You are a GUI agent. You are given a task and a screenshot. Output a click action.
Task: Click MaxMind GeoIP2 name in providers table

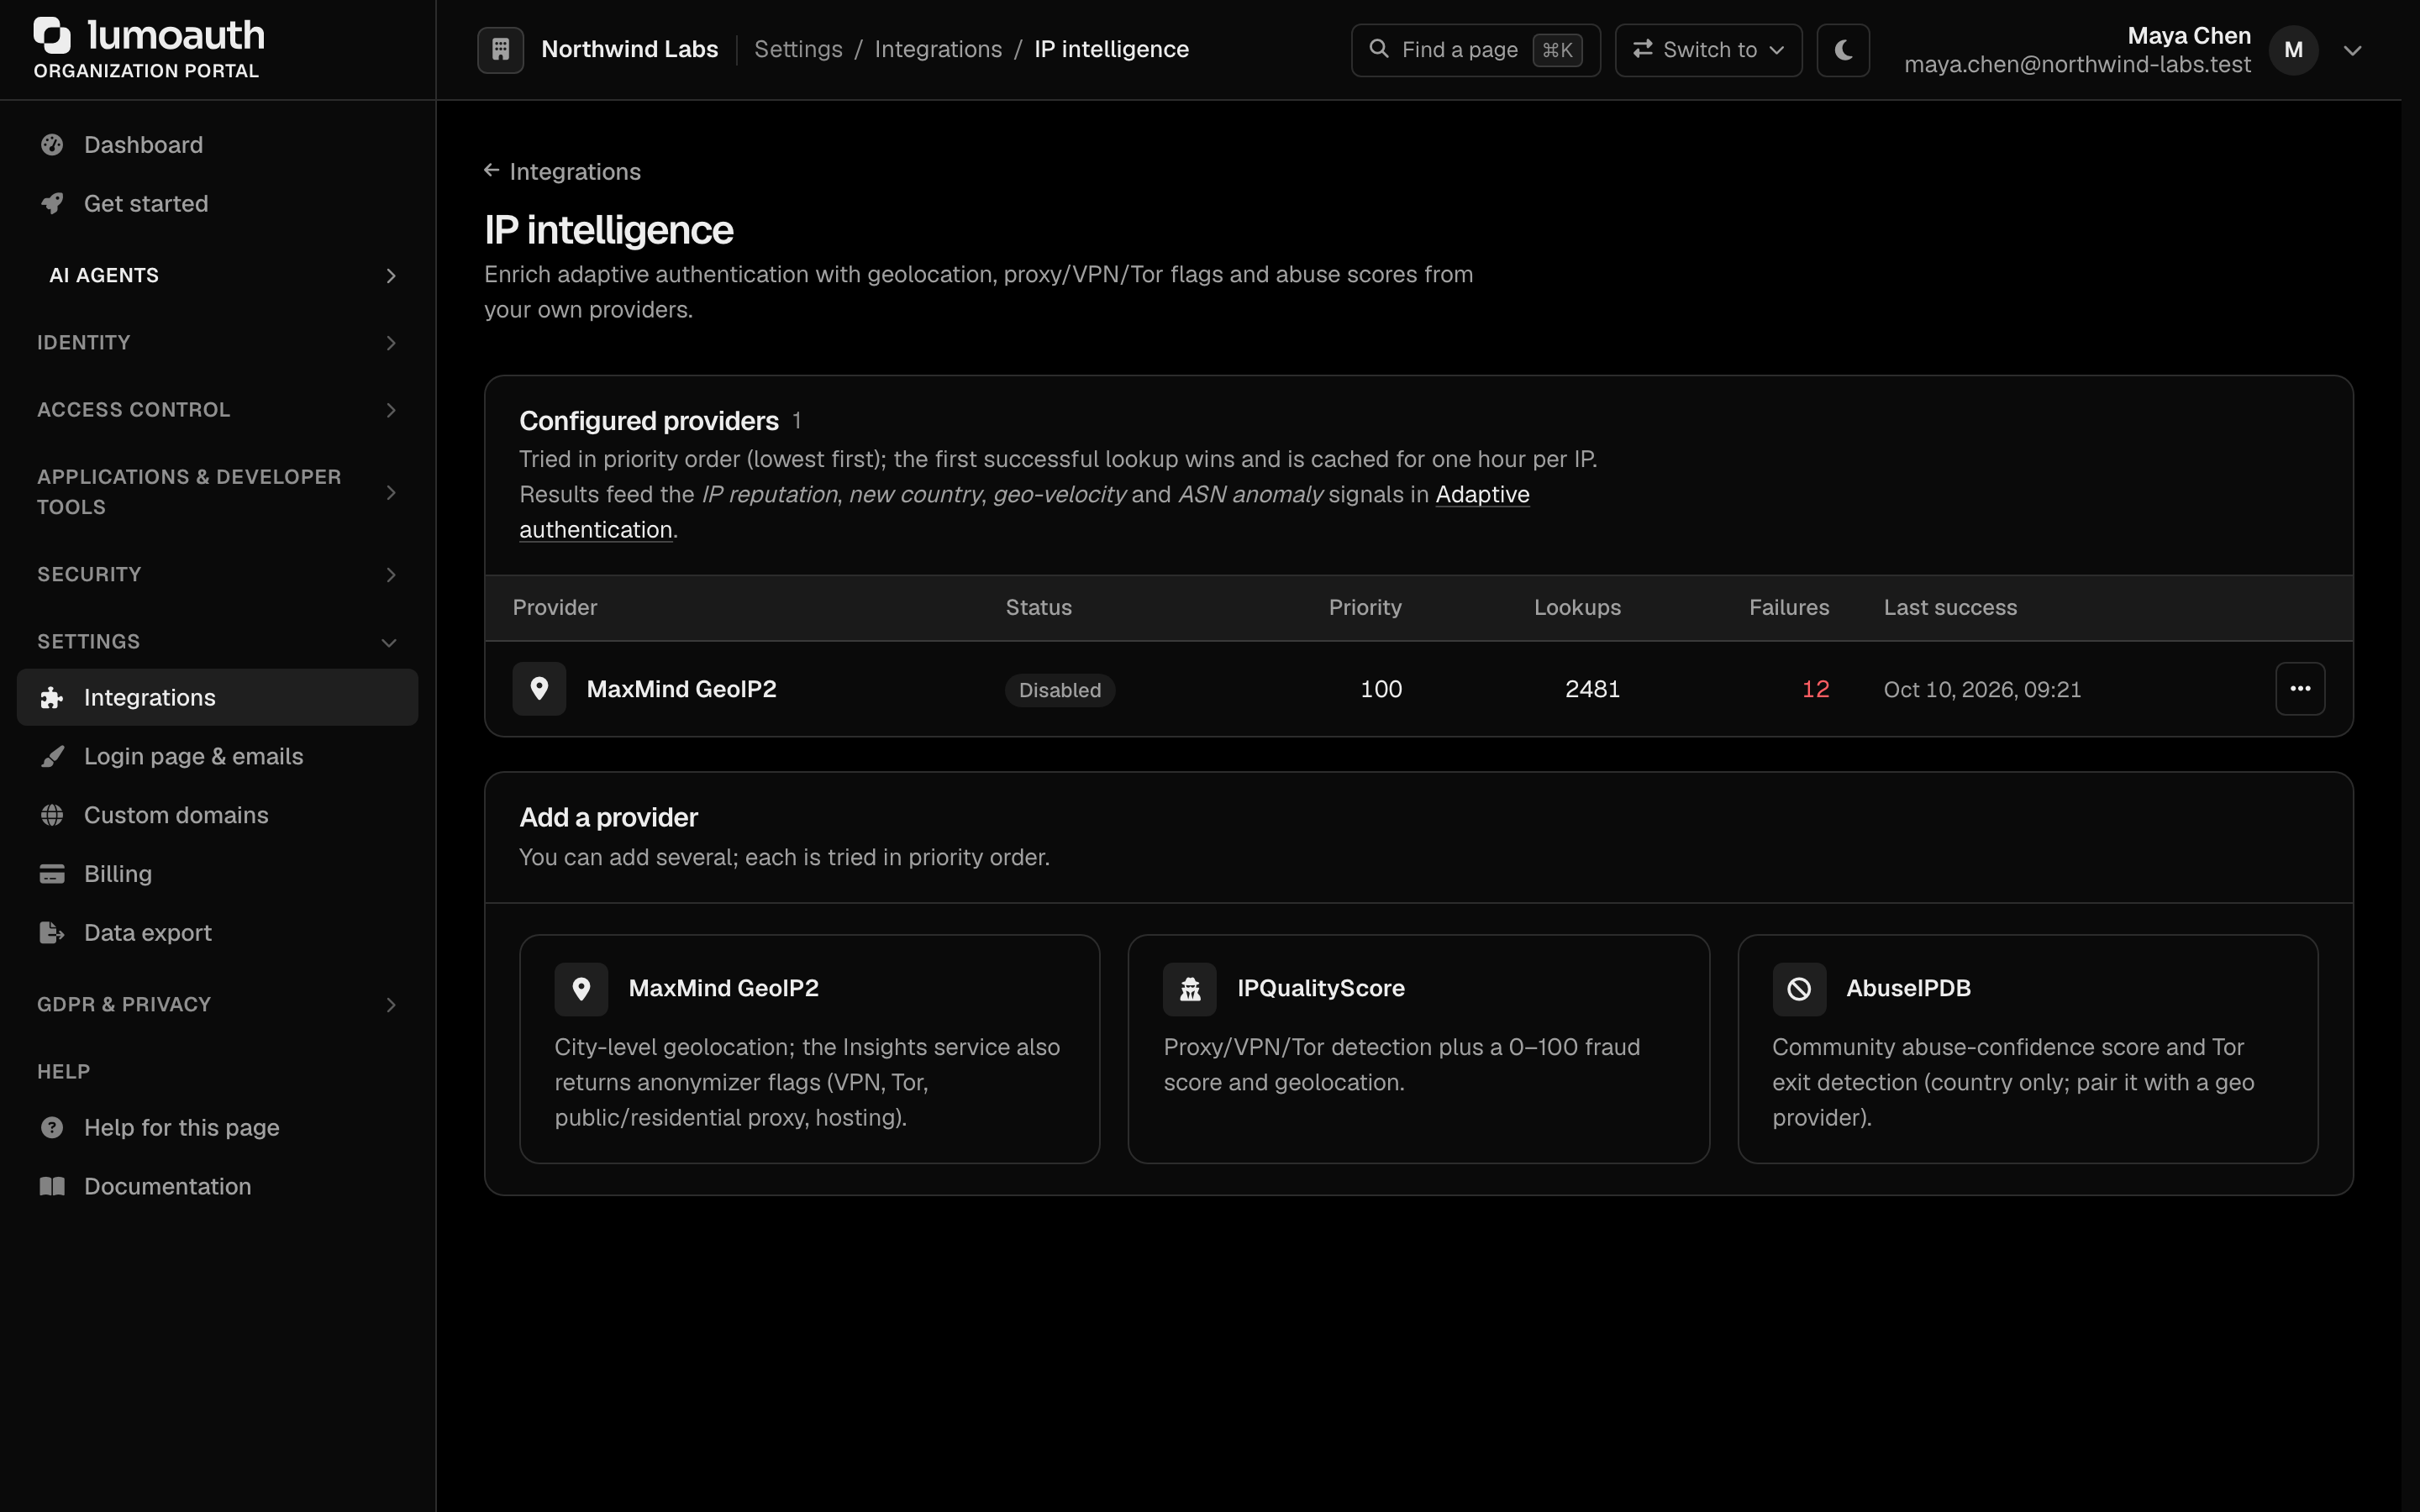[681, 689]
